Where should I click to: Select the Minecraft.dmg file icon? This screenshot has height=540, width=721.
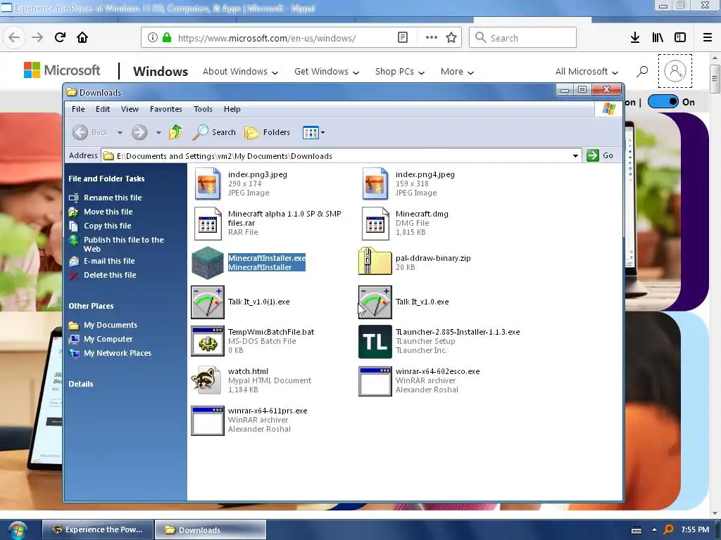click(x=375, y=223)
